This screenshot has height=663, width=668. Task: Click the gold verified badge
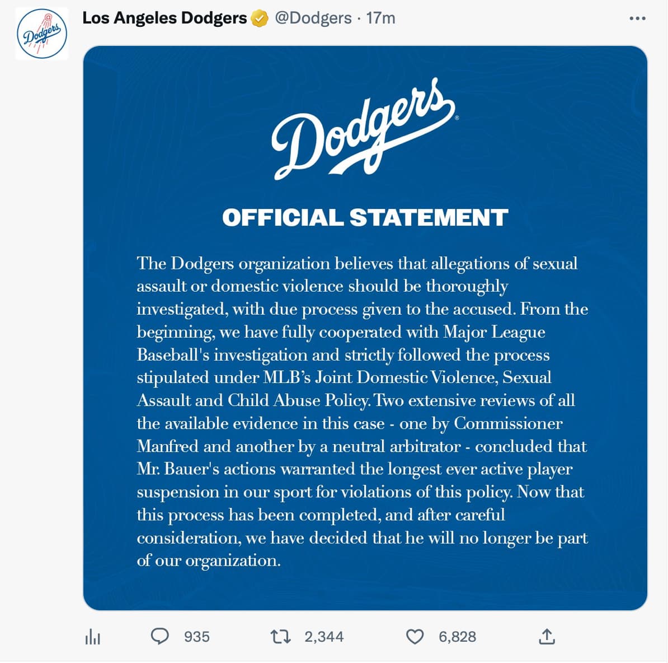pos(258,18)
